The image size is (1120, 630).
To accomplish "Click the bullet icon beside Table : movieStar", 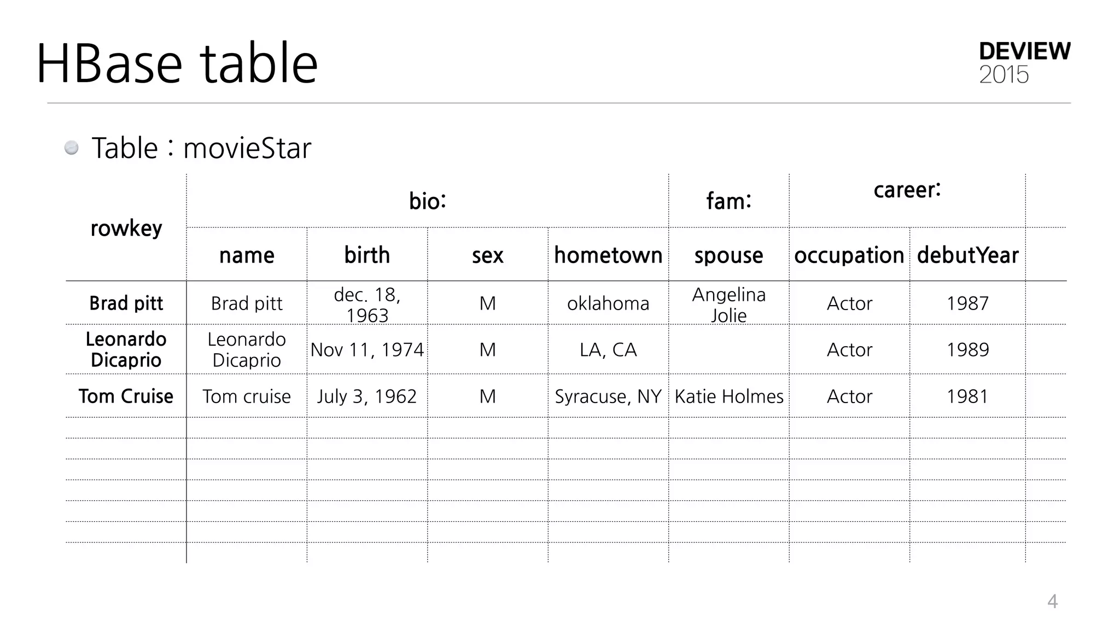I will click(72, 148).
